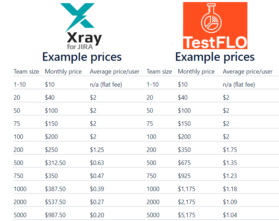Click the Xray for JIRA logo

click(81, 26)
